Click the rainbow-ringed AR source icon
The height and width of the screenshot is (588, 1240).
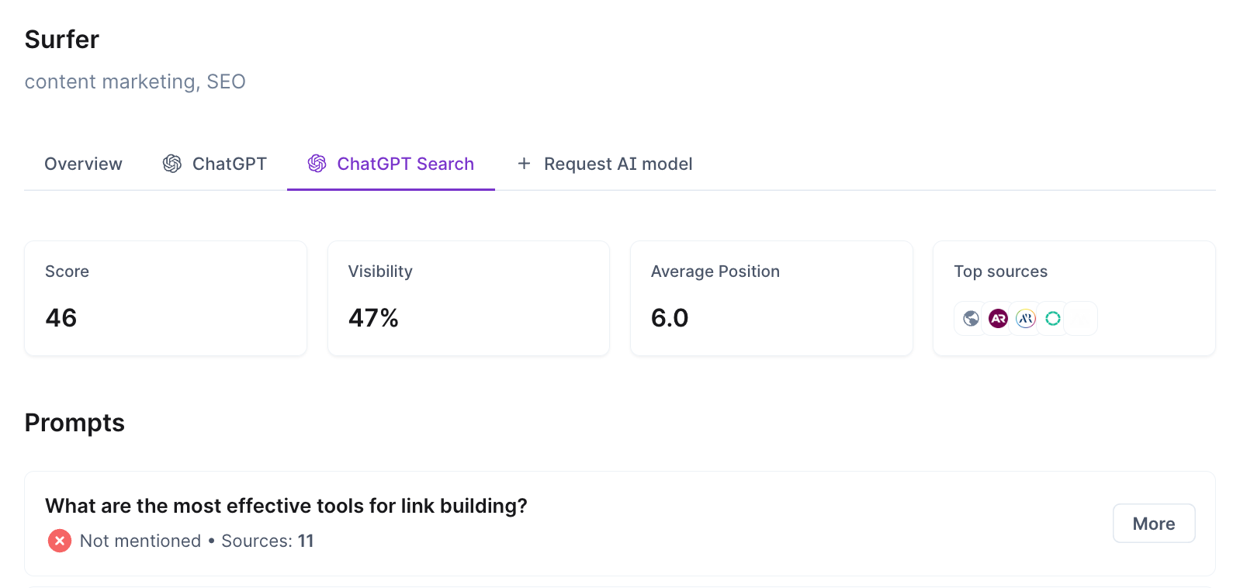click(1026, 319)
